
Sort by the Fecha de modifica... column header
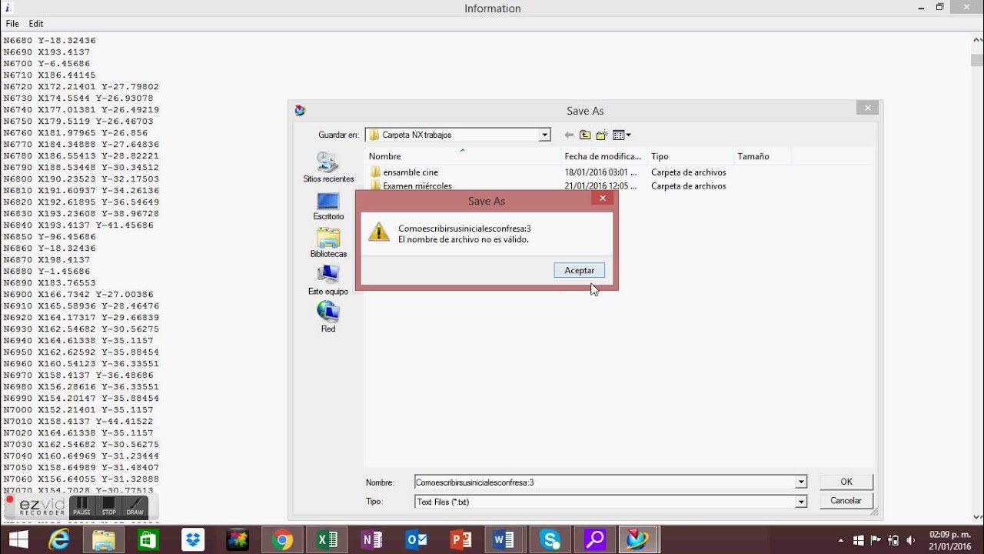coord(603,156)
